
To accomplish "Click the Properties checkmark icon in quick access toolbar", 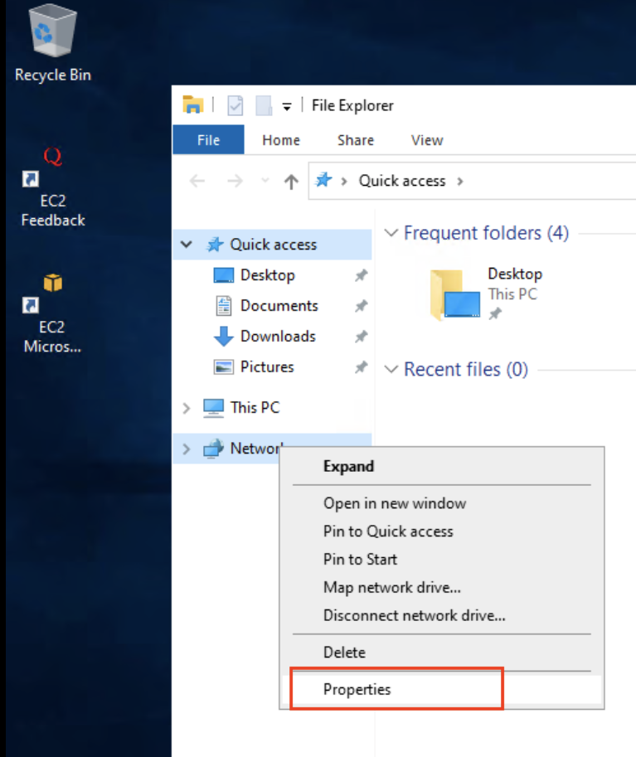I will pos(235,105).
